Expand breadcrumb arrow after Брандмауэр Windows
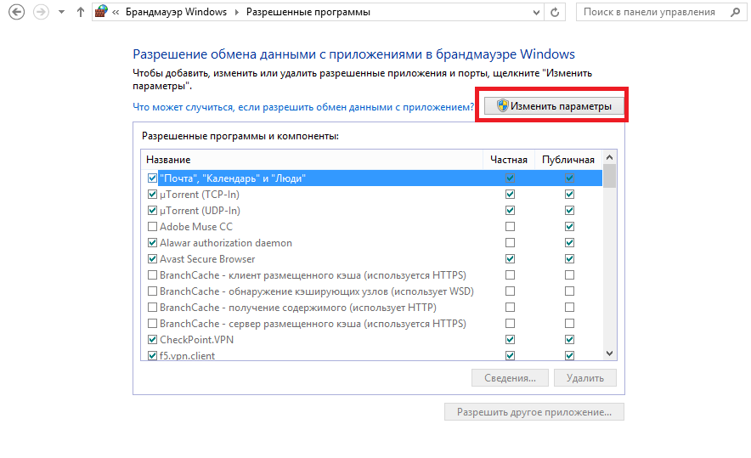Screen dimensions: 751x458 (x=237, y=13)
